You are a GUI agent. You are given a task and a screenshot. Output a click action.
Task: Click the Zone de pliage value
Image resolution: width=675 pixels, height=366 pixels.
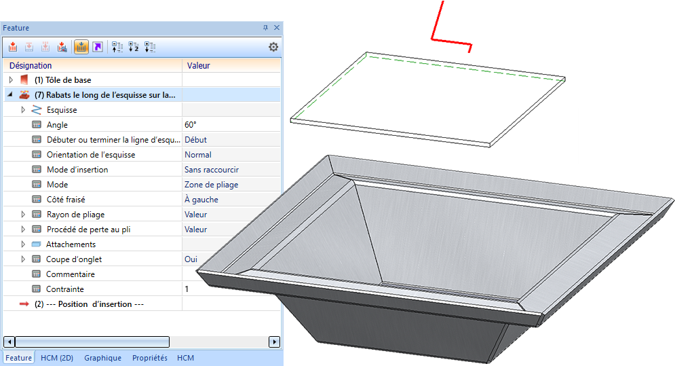231,185
